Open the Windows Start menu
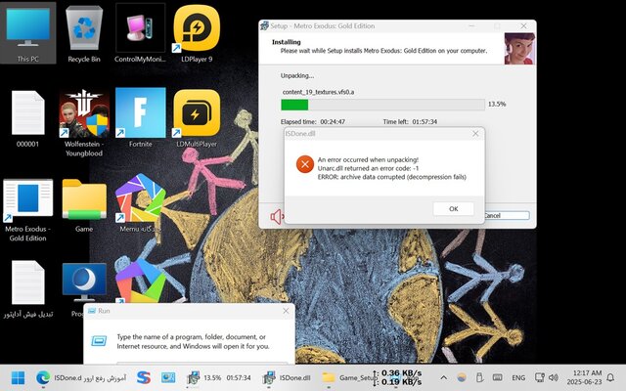626x391 pixels. (19, 377)
